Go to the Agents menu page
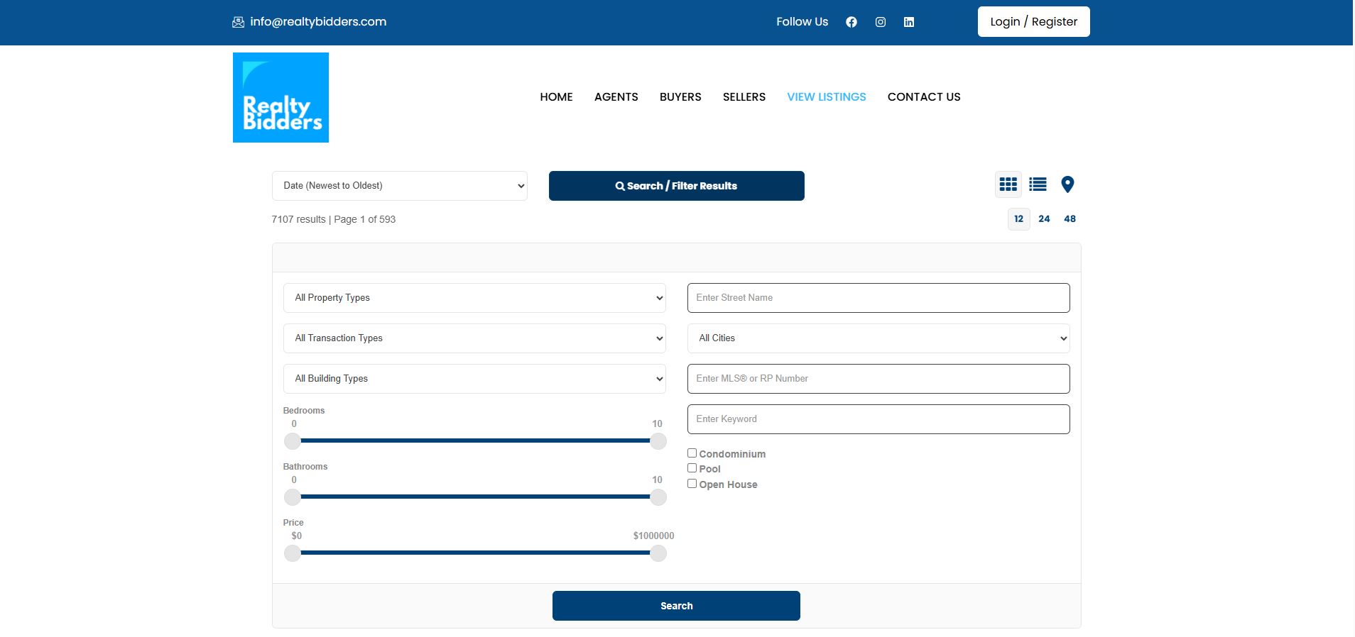The height and width of the screenshot is (637, 1355). pos(616,97)
